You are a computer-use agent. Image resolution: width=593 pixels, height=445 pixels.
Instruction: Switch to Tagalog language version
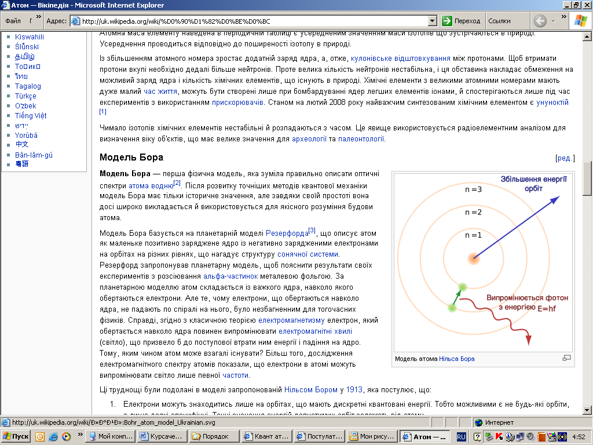click(28, 86)
